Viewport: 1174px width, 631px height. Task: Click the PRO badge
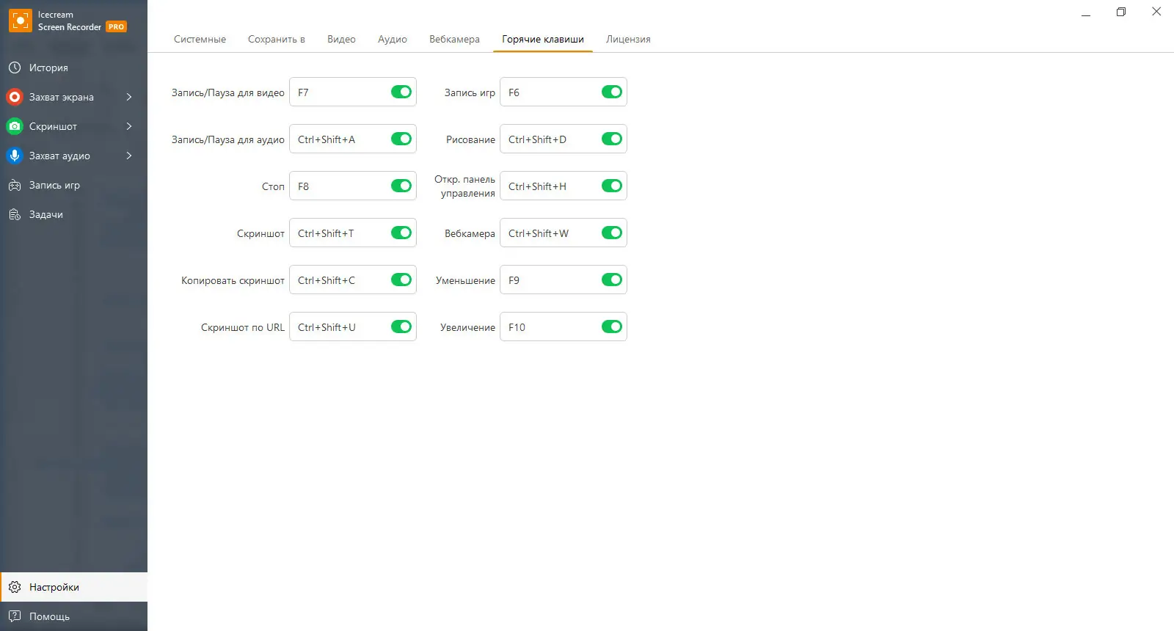click(117, 26)
